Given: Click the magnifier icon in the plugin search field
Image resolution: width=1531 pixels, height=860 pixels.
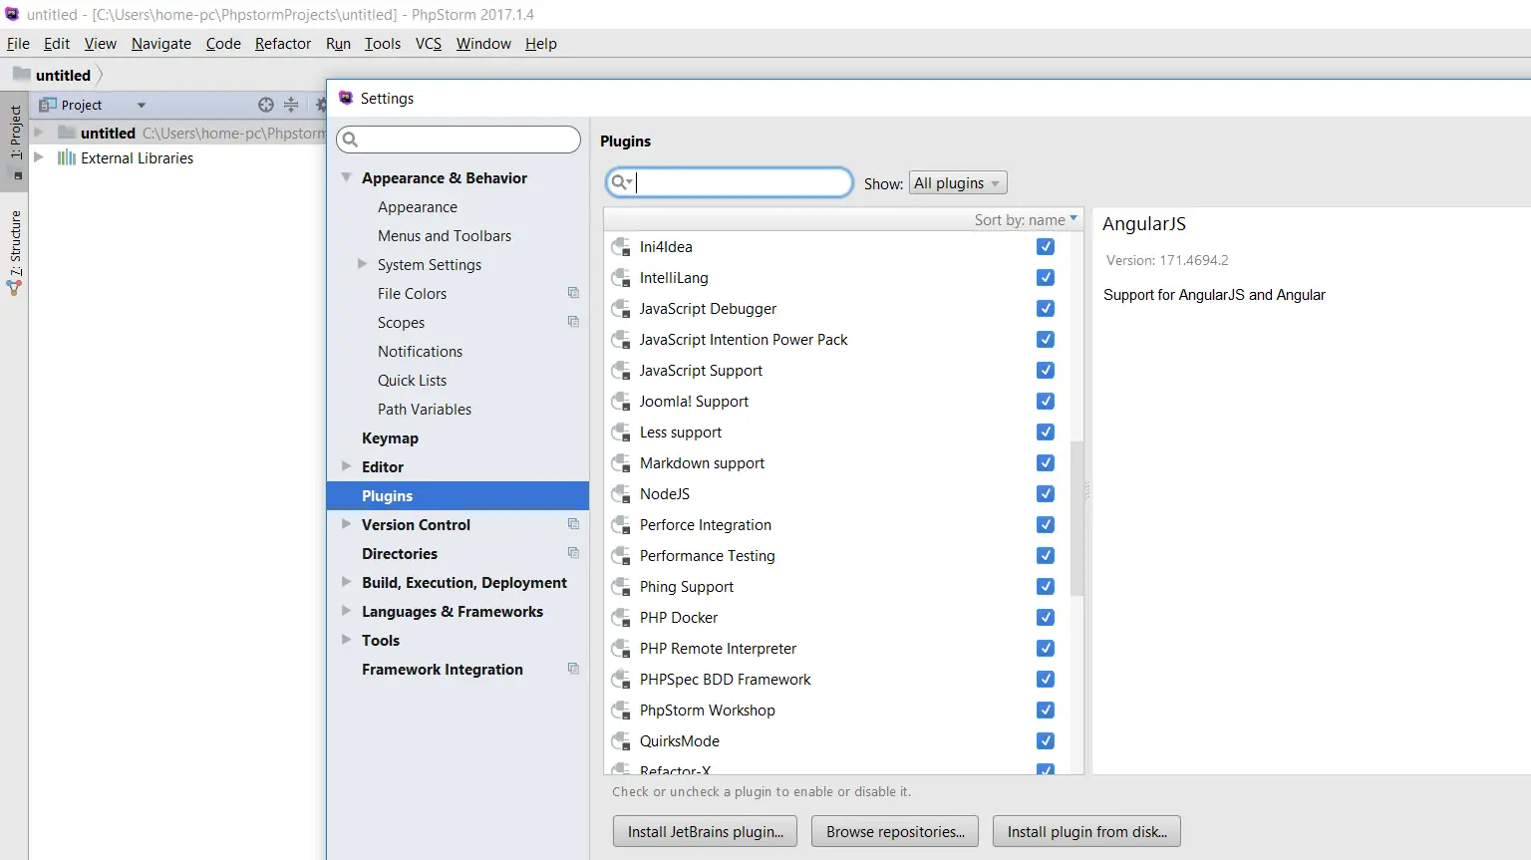Looking at the screenshot, I should tap(621, 182).
